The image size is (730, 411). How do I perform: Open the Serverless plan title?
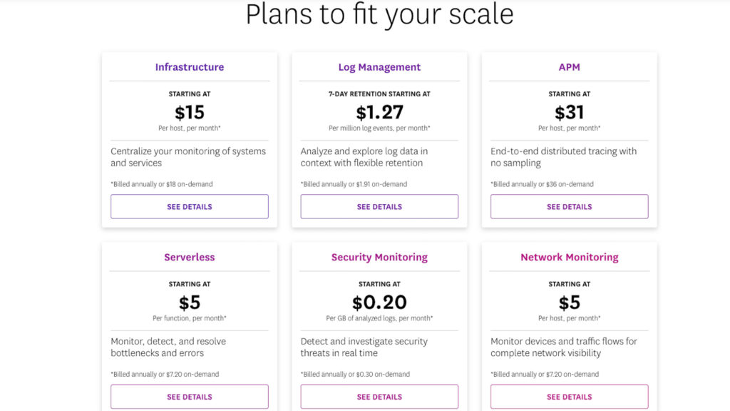tap(190, 257)
